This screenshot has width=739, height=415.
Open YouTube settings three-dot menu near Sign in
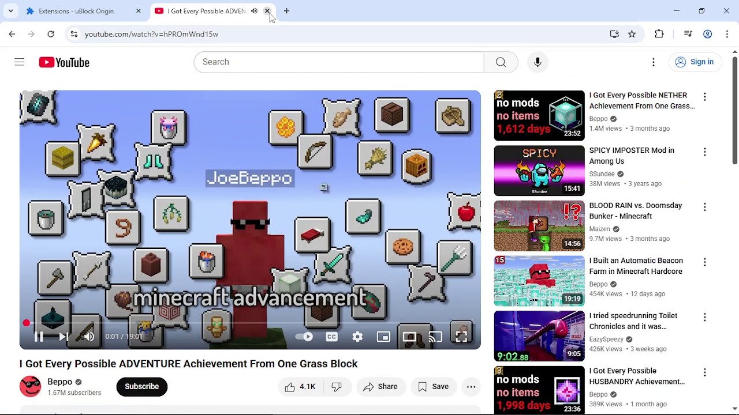[653, 62]
